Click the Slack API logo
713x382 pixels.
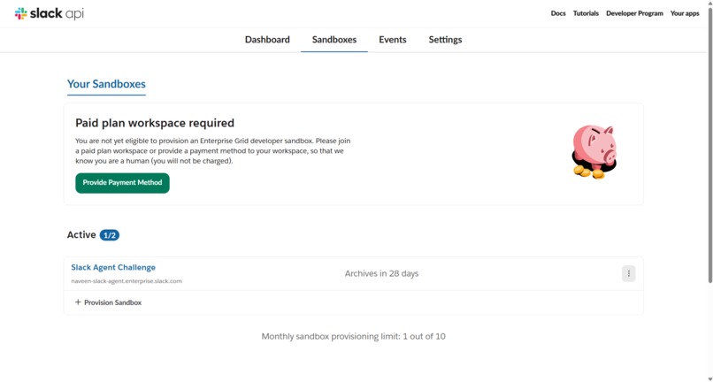(x=50, y=13)
